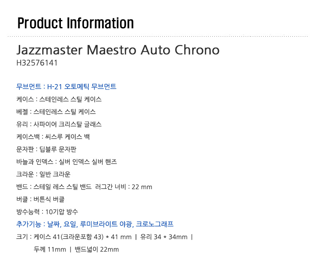Viewport: 317px width, 280px height.
Task: Click the 밴드 steel band line
Action: [54, 187]
